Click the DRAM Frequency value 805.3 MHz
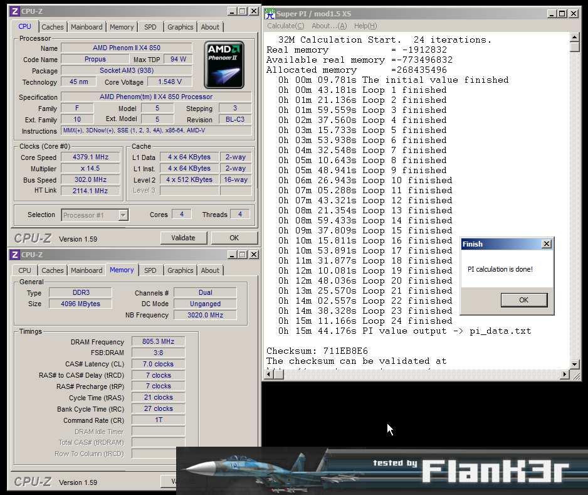This screenshot has width=588, height=495. [x=158, y=341]
